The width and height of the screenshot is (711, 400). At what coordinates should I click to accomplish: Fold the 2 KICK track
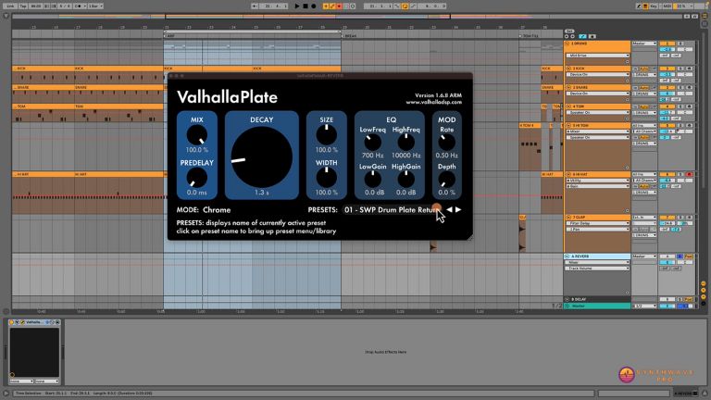tap(568, 69)
